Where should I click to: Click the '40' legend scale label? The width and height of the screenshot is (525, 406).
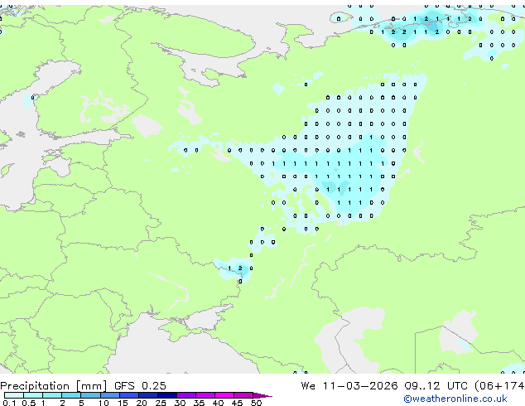coord(218,403)
